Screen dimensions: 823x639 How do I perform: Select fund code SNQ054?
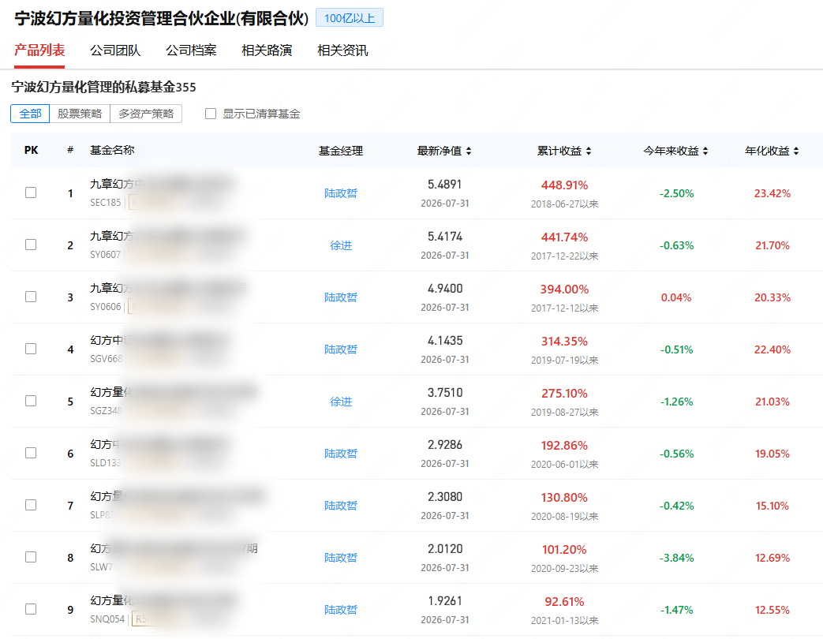tap(107, 619)
